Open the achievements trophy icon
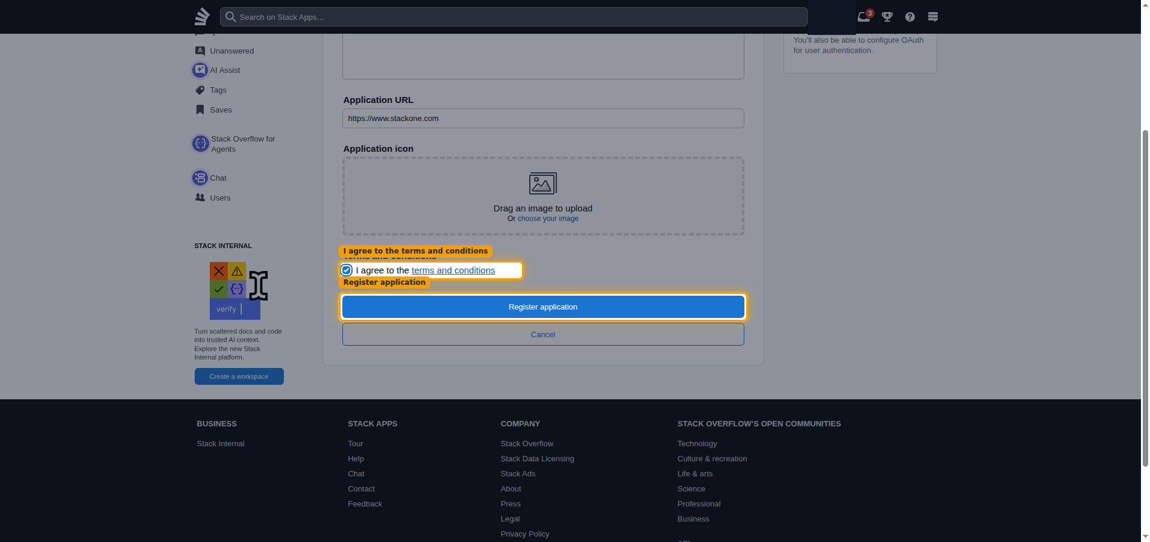This screenshot has width=1150, height=542. coord(887,17)
